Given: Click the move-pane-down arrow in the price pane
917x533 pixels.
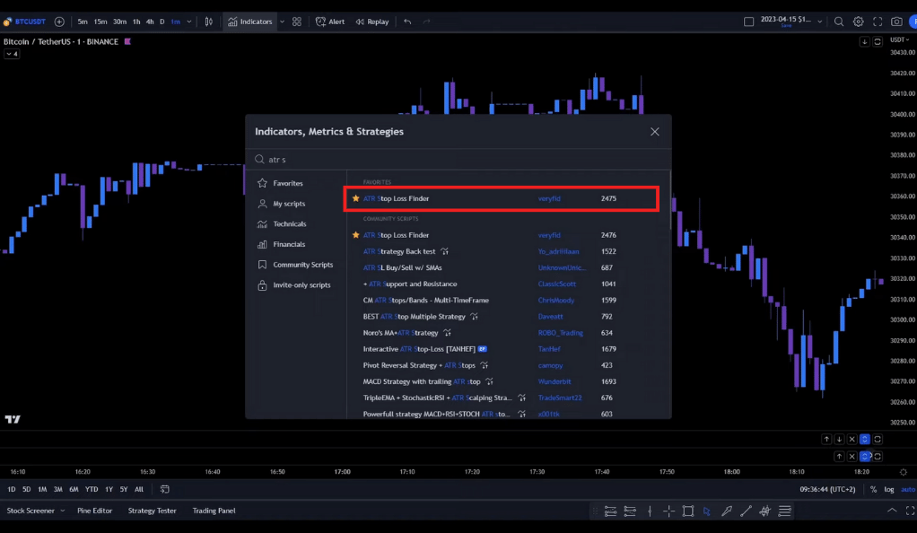Looking at the screenshot, I should [864, 41].
